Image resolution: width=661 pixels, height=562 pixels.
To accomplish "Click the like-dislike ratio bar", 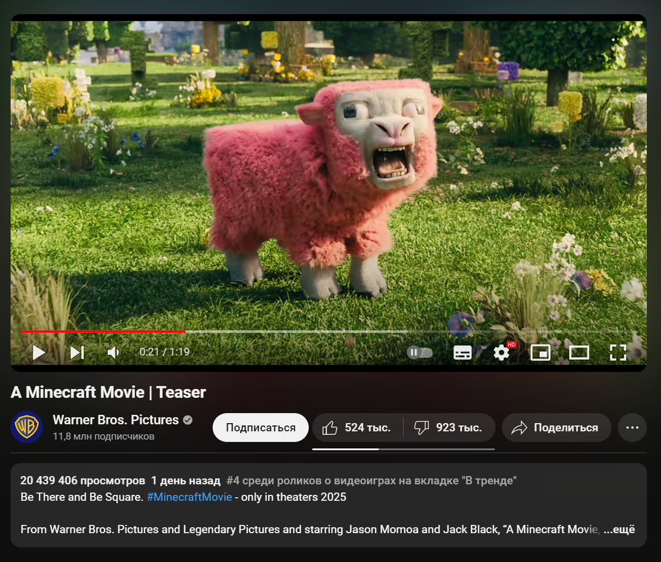I will [404, 449].
